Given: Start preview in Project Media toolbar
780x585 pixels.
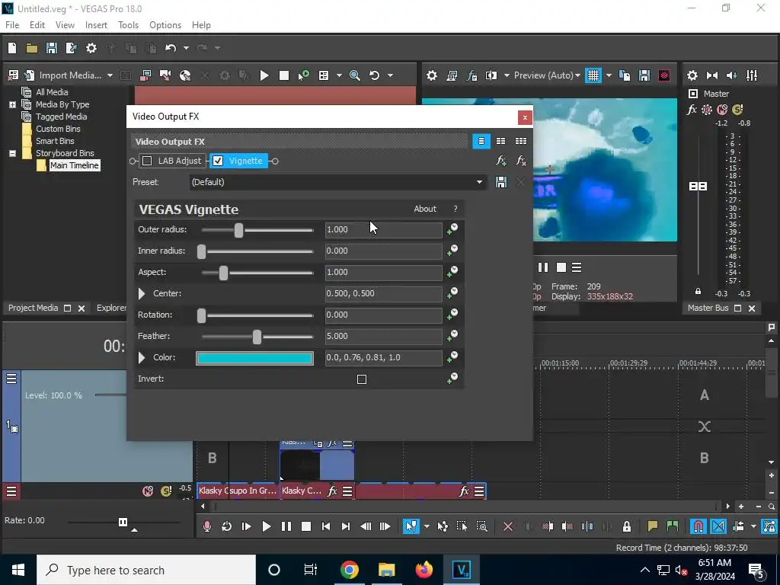Looking at the screenshot, I should click(x=264, y=75).
